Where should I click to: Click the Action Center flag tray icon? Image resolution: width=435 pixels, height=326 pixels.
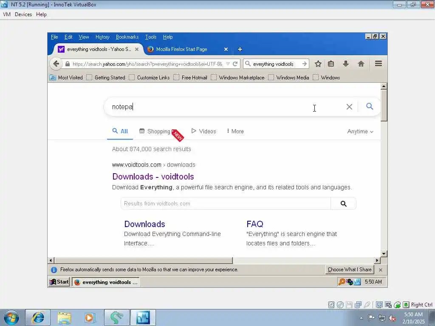[x=371, y=318]
